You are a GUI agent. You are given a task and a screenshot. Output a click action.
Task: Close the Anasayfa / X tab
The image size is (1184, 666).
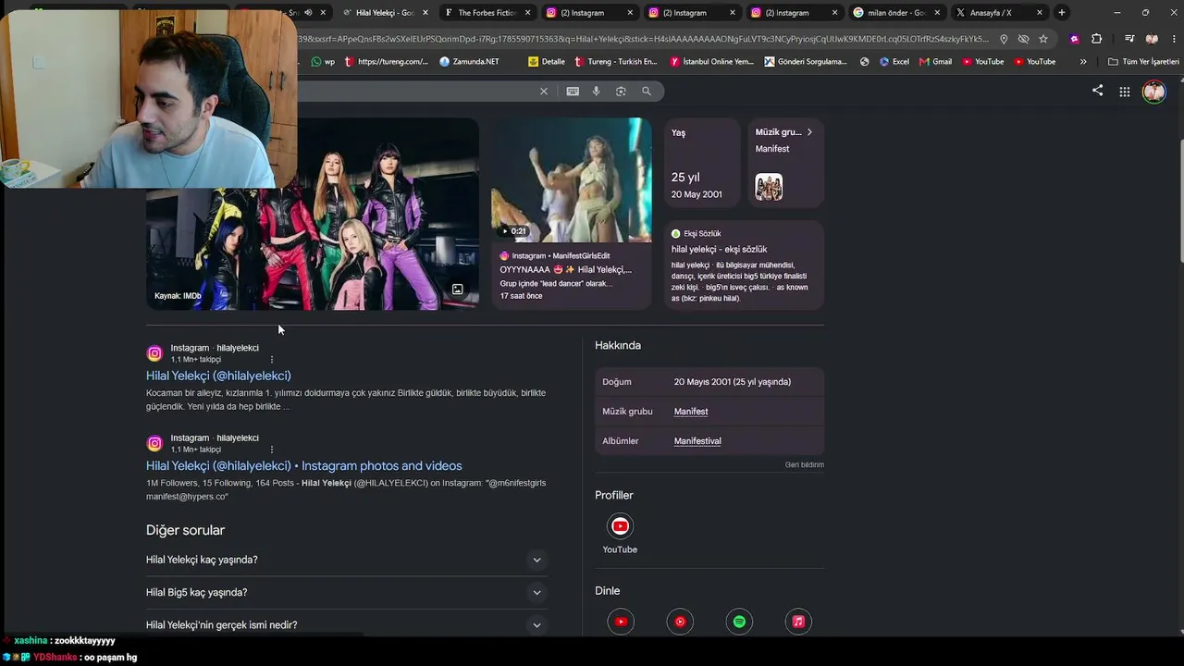pyautogui.click(x=1040, y=13)
